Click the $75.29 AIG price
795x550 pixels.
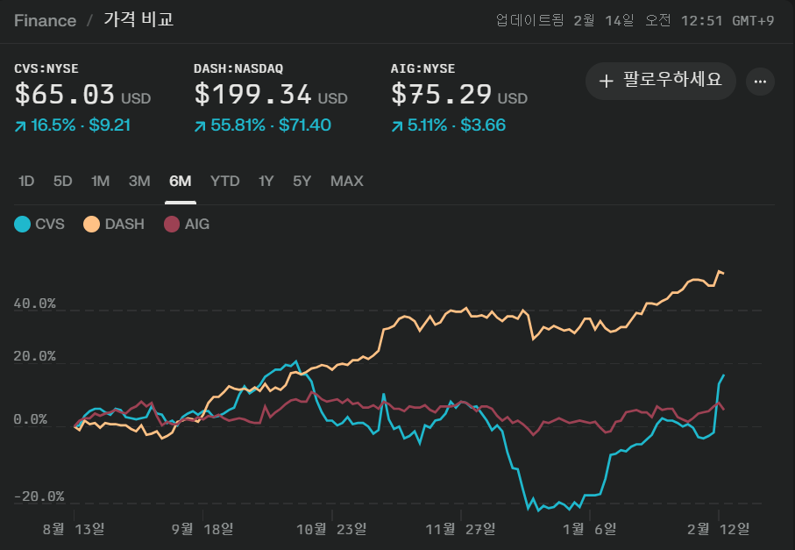441,95
